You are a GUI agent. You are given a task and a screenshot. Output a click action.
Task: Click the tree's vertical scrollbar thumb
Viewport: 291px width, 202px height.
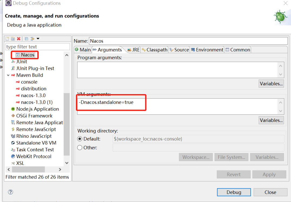pyautogui.click(x=67, y=124)
